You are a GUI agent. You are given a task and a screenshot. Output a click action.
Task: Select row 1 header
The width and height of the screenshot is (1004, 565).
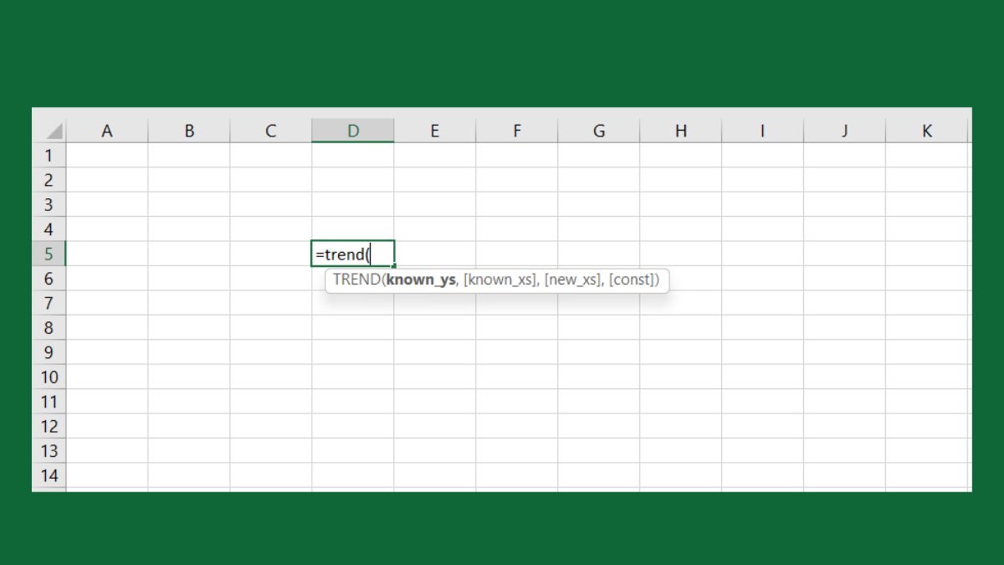tap(50, 155)
